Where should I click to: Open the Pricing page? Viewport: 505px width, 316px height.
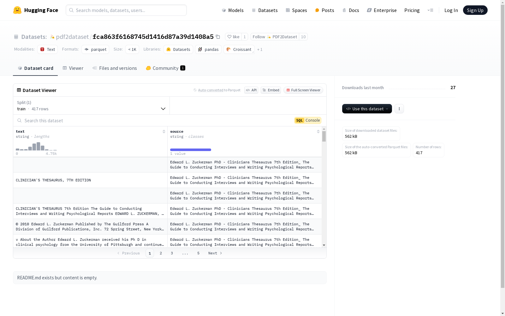[x=412, y=10]
